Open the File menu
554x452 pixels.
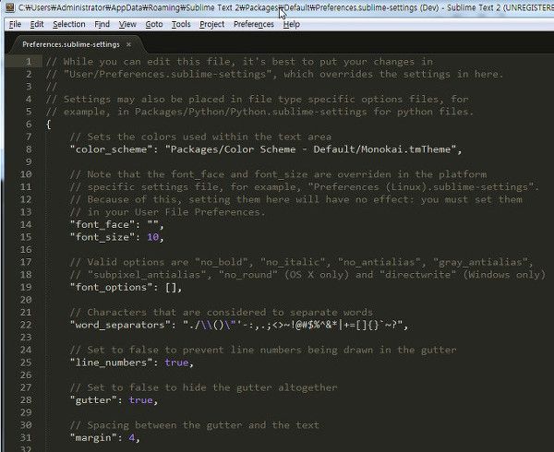pyautogui.click(x=15, y=24)
